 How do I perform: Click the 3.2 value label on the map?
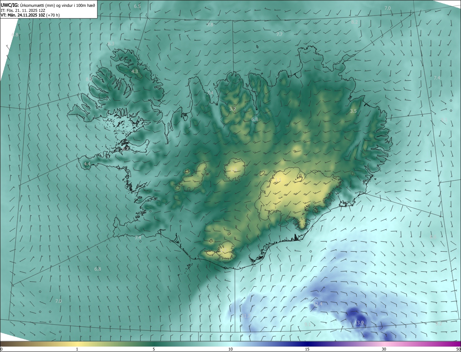(x=233, y=109)
